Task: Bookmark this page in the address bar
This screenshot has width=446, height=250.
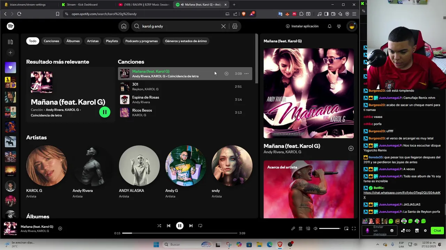Action: pyautogui.click(x=57, y=14)
